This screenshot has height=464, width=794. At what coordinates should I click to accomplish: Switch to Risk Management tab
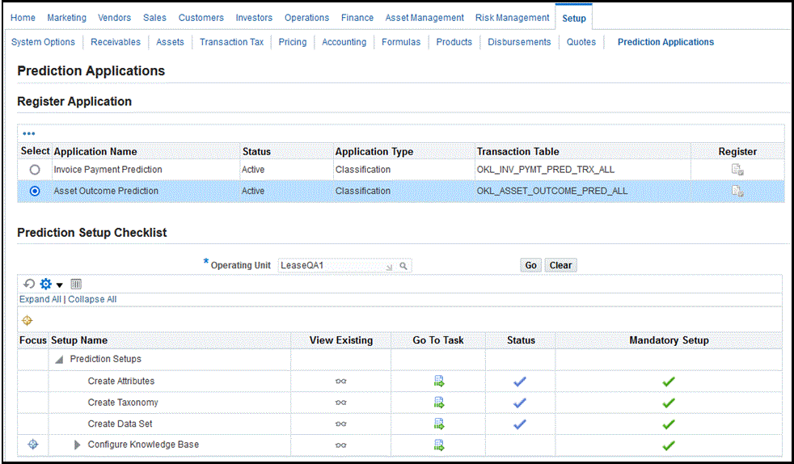click(x=512, y=18)
